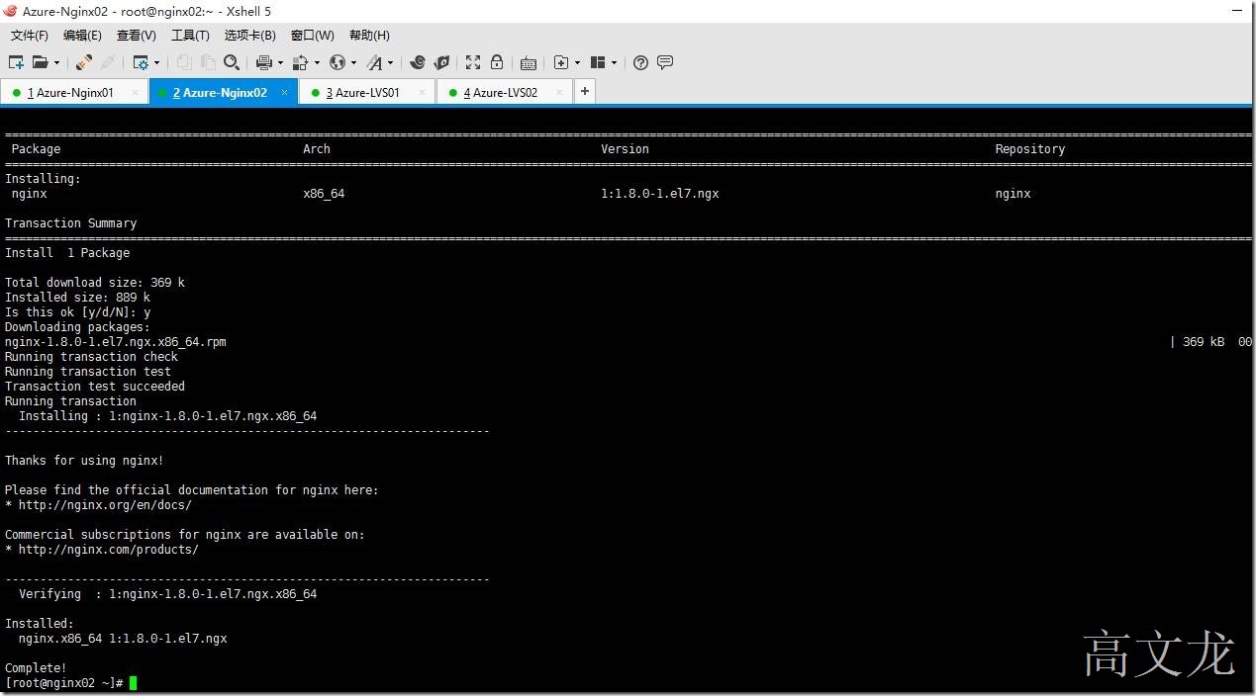
Task: Click the http://nginx.org/en/docs/ URL text
Action: click(105, 505)
